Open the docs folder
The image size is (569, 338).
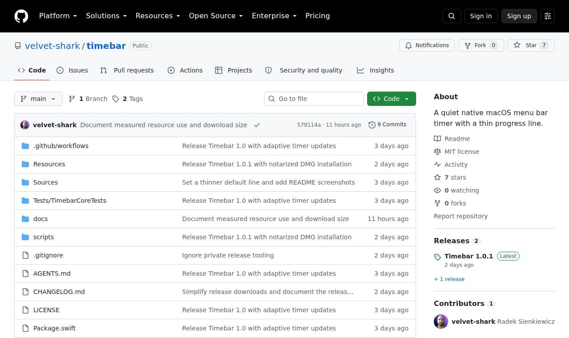coord(40,219)
